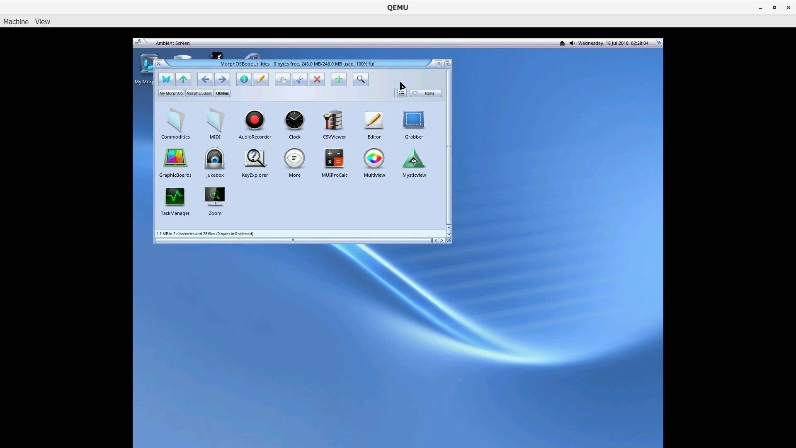Toggle the list view mode button
796x448 pixels.
tap(401, 93)
